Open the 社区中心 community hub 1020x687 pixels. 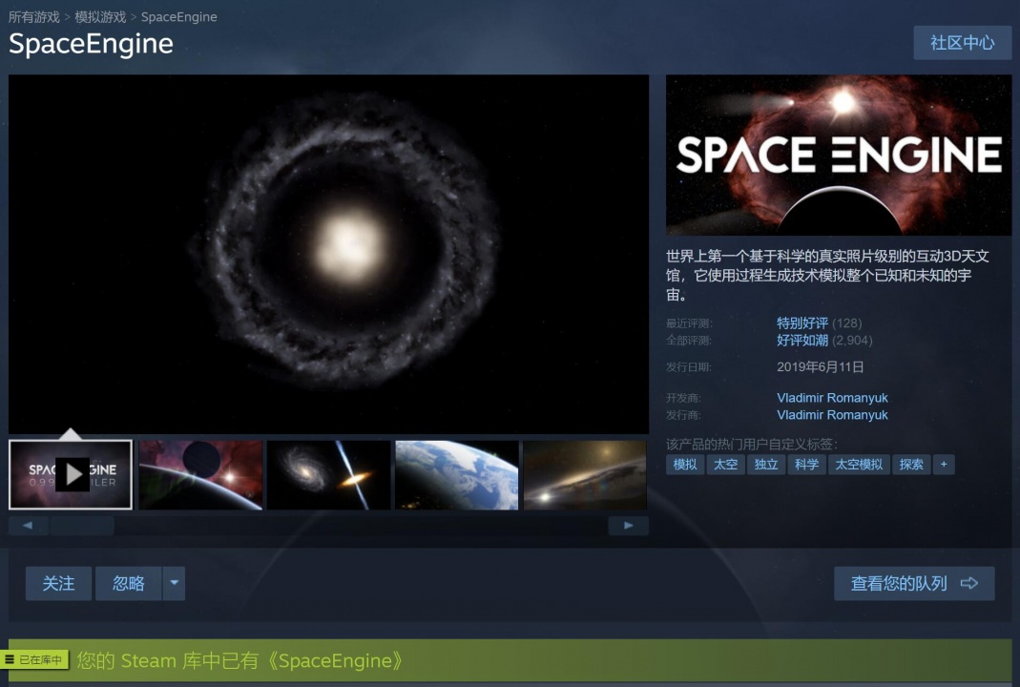(962, 43)
